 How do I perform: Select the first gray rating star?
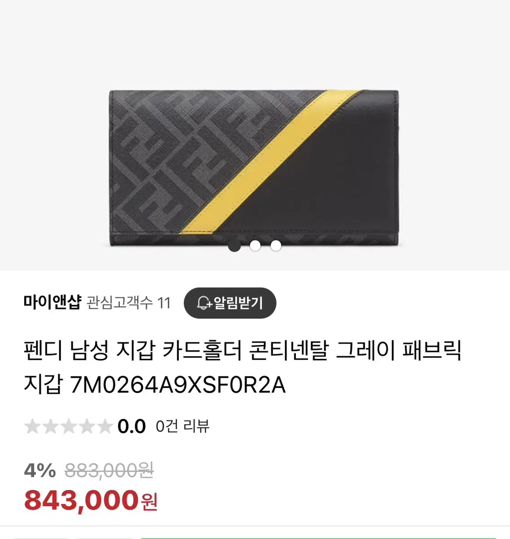(32, 426)
